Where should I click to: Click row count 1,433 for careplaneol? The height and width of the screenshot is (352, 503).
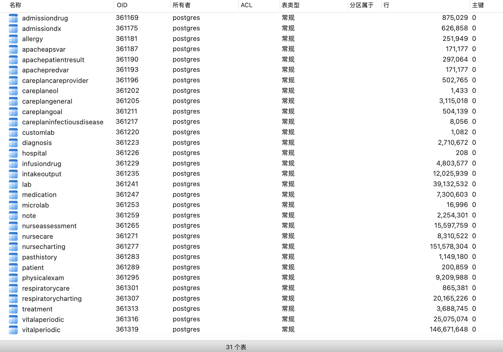(459, 91)
